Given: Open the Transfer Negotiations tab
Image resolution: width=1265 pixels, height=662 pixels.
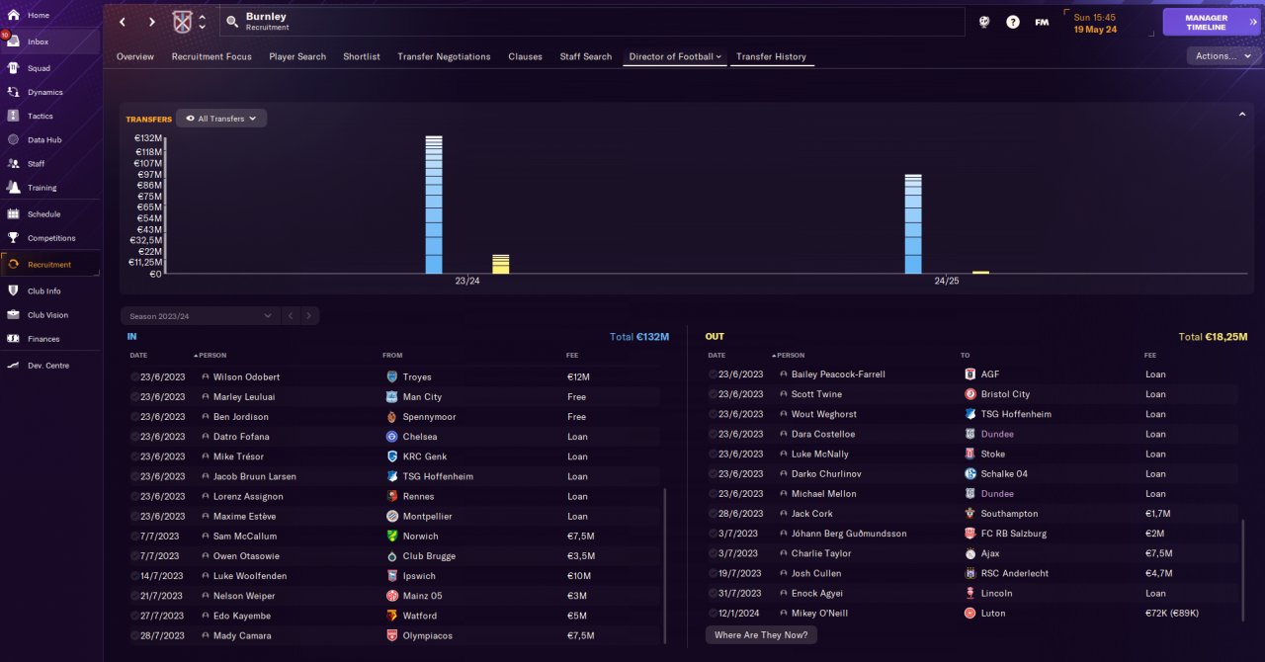Looking at the screenshot, I should (x=444, y=56).
